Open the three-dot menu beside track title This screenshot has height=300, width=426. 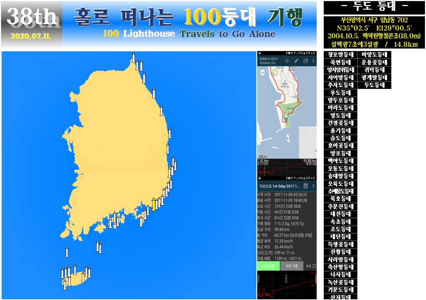tap(313, 186)
